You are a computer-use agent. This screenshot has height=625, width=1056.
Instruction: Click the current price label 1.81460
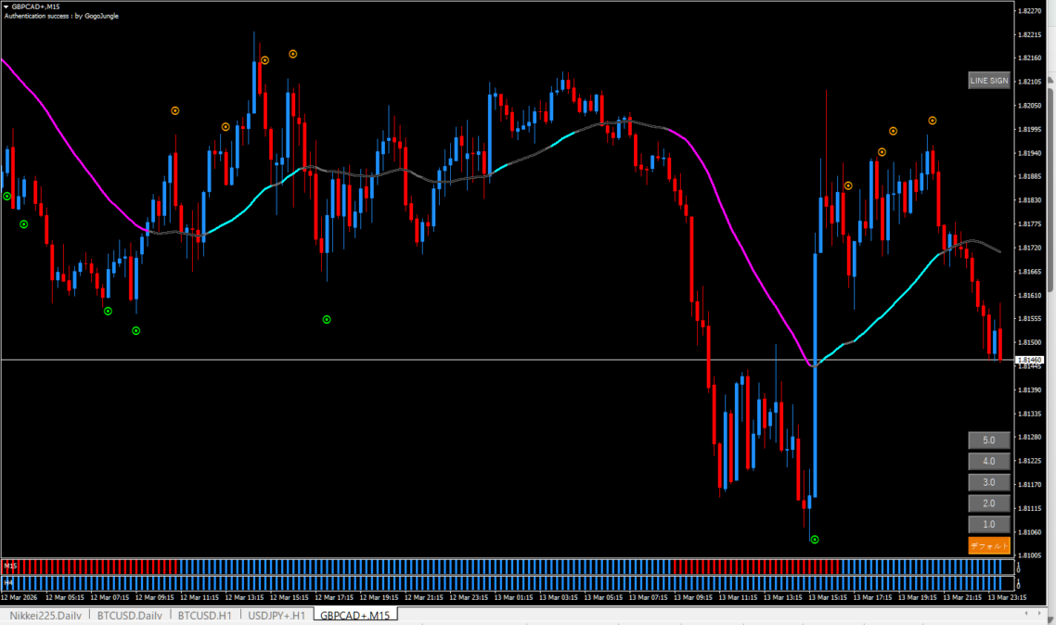click(1029, 360)
